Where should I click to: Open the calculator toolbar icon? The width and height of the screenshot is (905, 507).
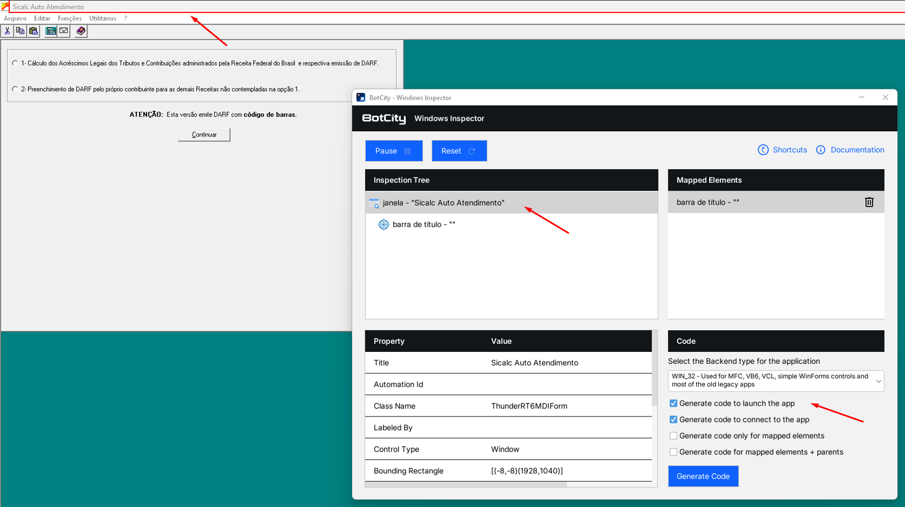tap(50, 31)
